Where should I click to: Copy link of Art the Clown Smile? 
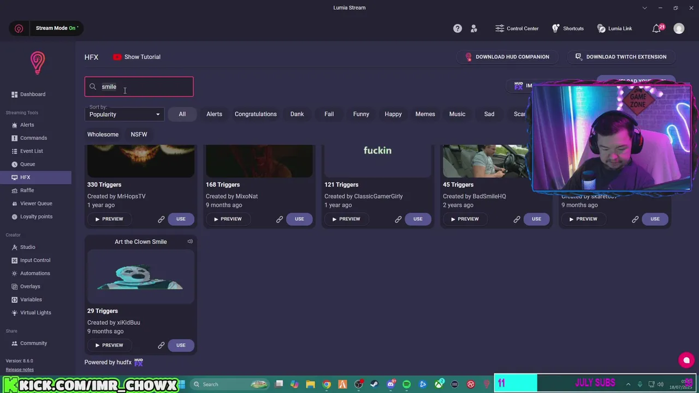click(x=161, y=346)
